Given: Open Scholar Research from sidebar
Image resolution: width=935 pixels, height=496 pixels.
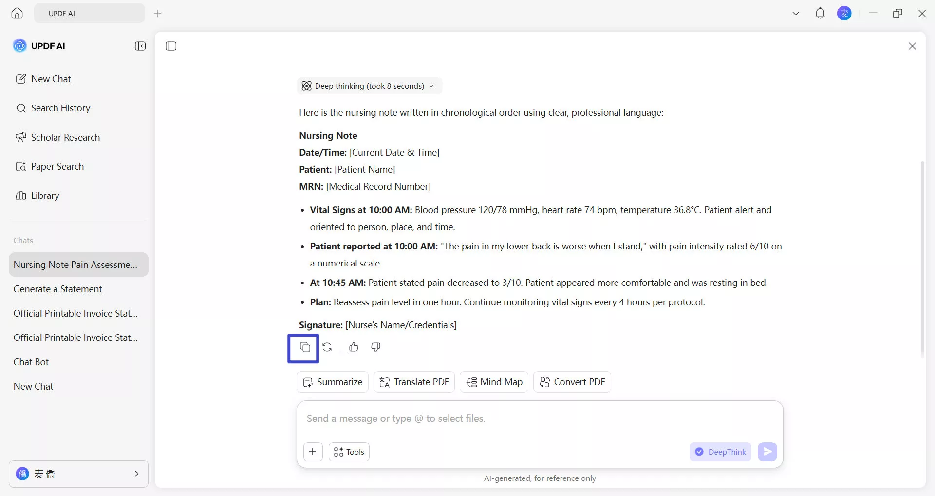Looking at the screenshot, I should pyautogui.click(x=65, y=137).
